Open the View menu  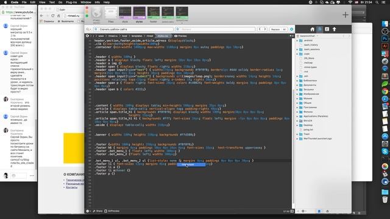coord(42,2)
